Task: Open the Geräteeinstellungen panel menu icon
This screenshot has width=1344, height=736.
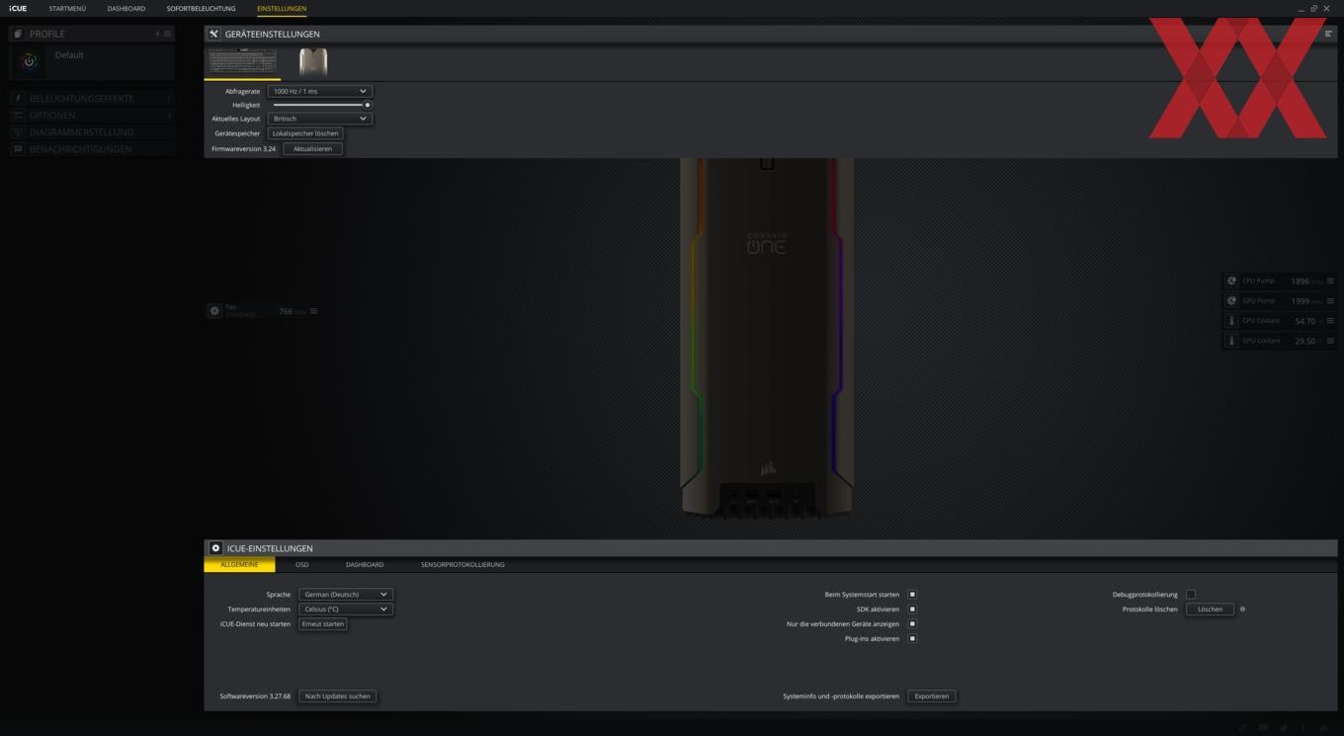Action: [x=1328, y=34]
